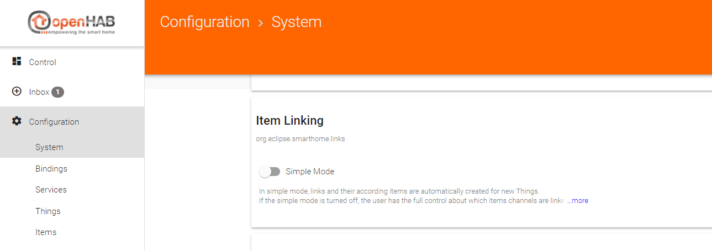Screen dimensions: 712x251
Task: Select System in the sidebar submenu
Action: (x=49, y=147)
